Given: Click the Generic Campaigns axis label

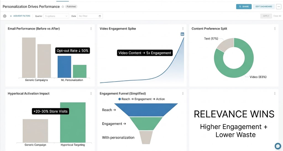Looking at the screenshot, I should [36, 80].
